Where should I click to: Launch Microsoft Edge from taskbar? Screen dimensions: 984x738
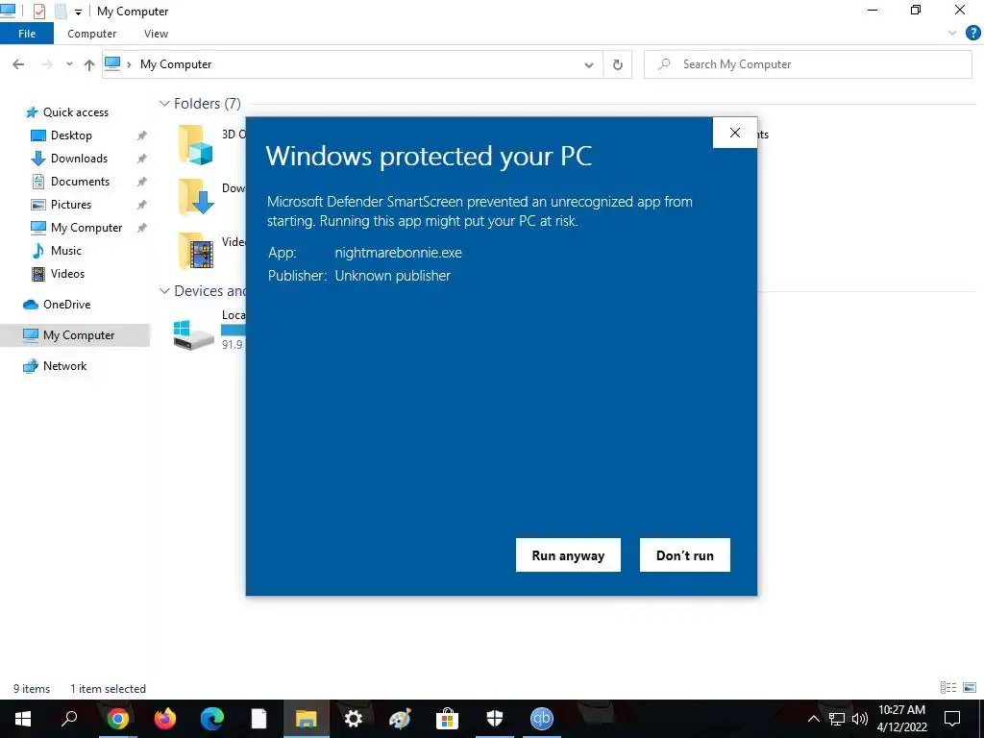(x=212, y=719)
